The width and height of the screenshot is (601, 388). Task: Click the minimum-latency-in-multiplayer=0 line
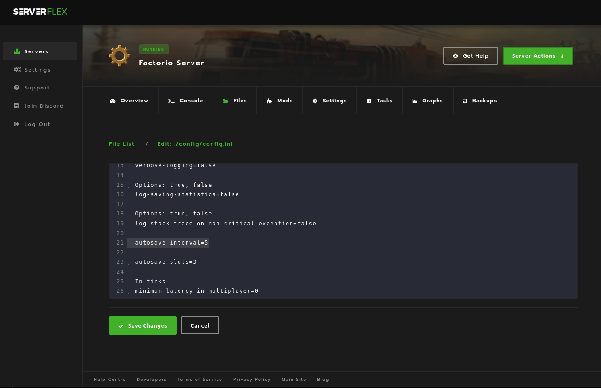click(193, 291)
